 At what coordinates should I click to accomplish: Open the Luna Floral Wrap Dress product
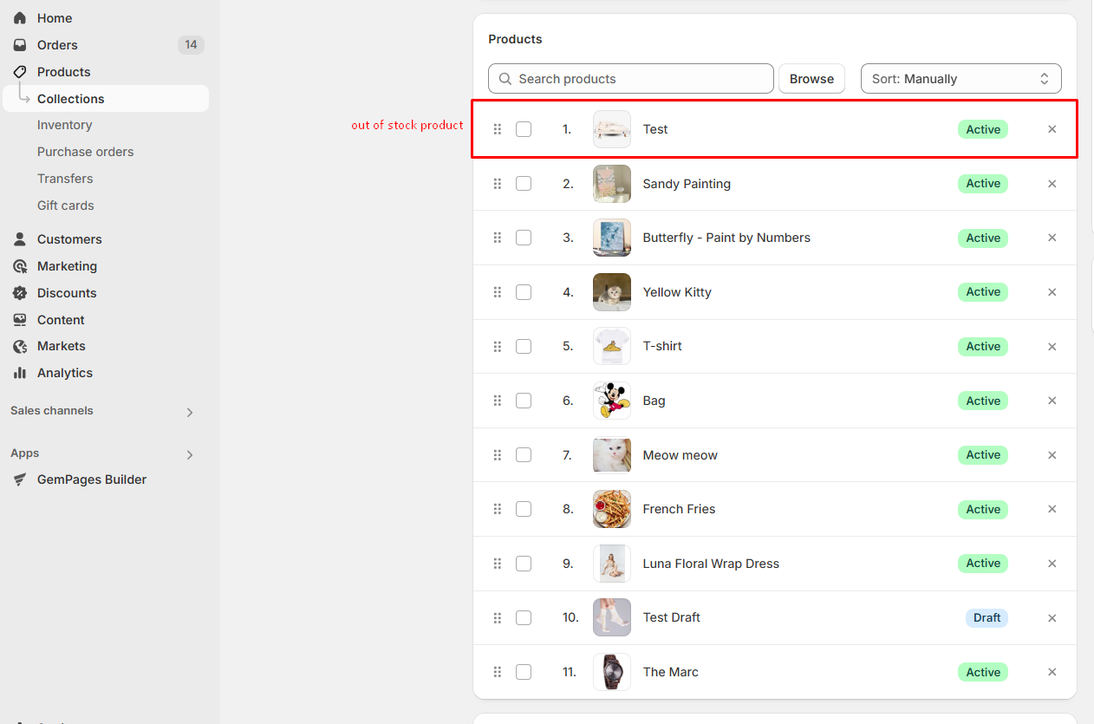click(x=710, y=564)
